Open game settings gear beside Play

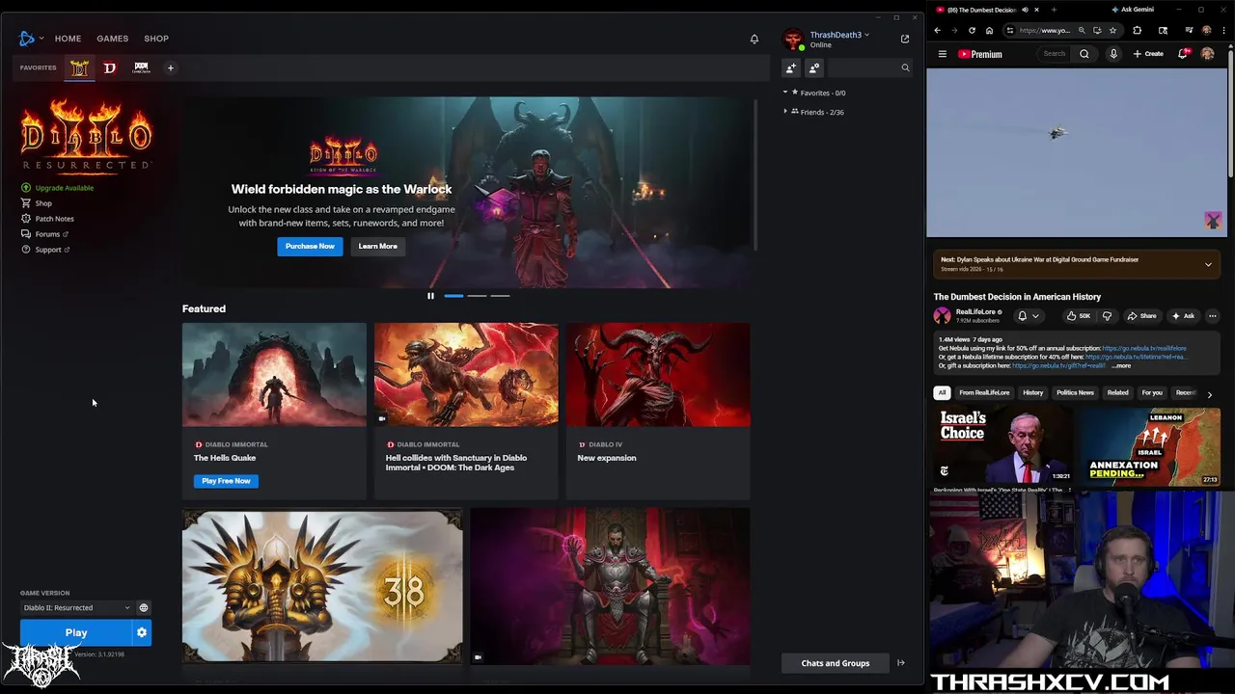tap(142, 633)
